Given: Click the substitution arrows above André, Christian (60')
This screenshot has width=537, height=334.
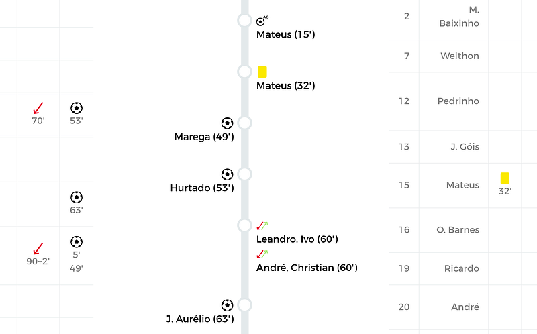Looking at the screenshot, I should (x=262, y=254).
